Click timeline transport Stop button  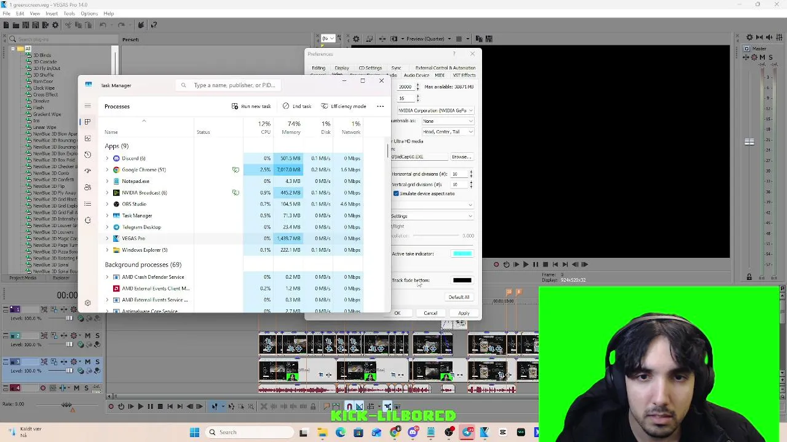click(160, 406)
